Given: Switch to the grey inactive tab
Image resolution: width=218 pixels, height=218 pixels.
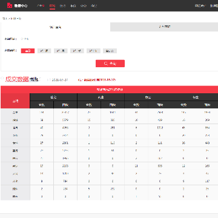Looking at the screenshot, I should click(164, 27).
